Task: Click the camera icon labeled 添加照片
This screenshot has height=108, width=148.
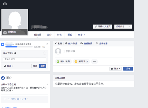Action: (x=5, y=33)
